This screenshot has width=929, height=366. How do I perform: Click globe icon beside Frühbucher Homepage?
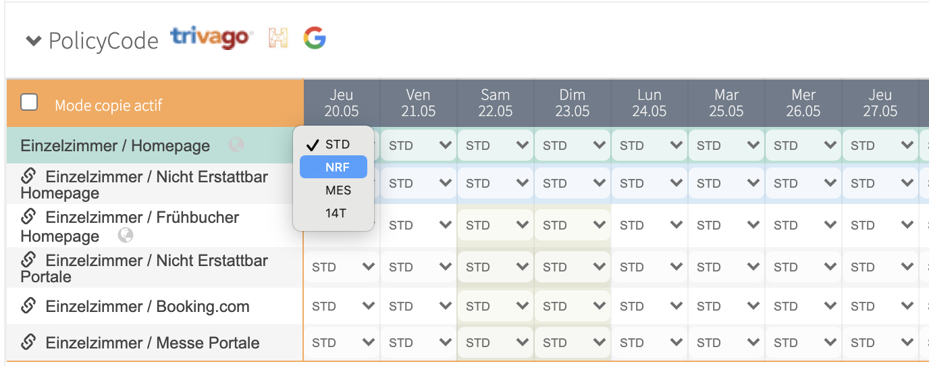(x=125, y=235)
